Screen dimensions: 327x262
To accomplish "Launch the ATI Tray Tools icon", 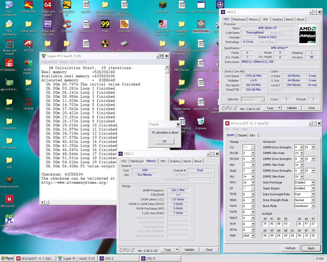I will point(201,7).
